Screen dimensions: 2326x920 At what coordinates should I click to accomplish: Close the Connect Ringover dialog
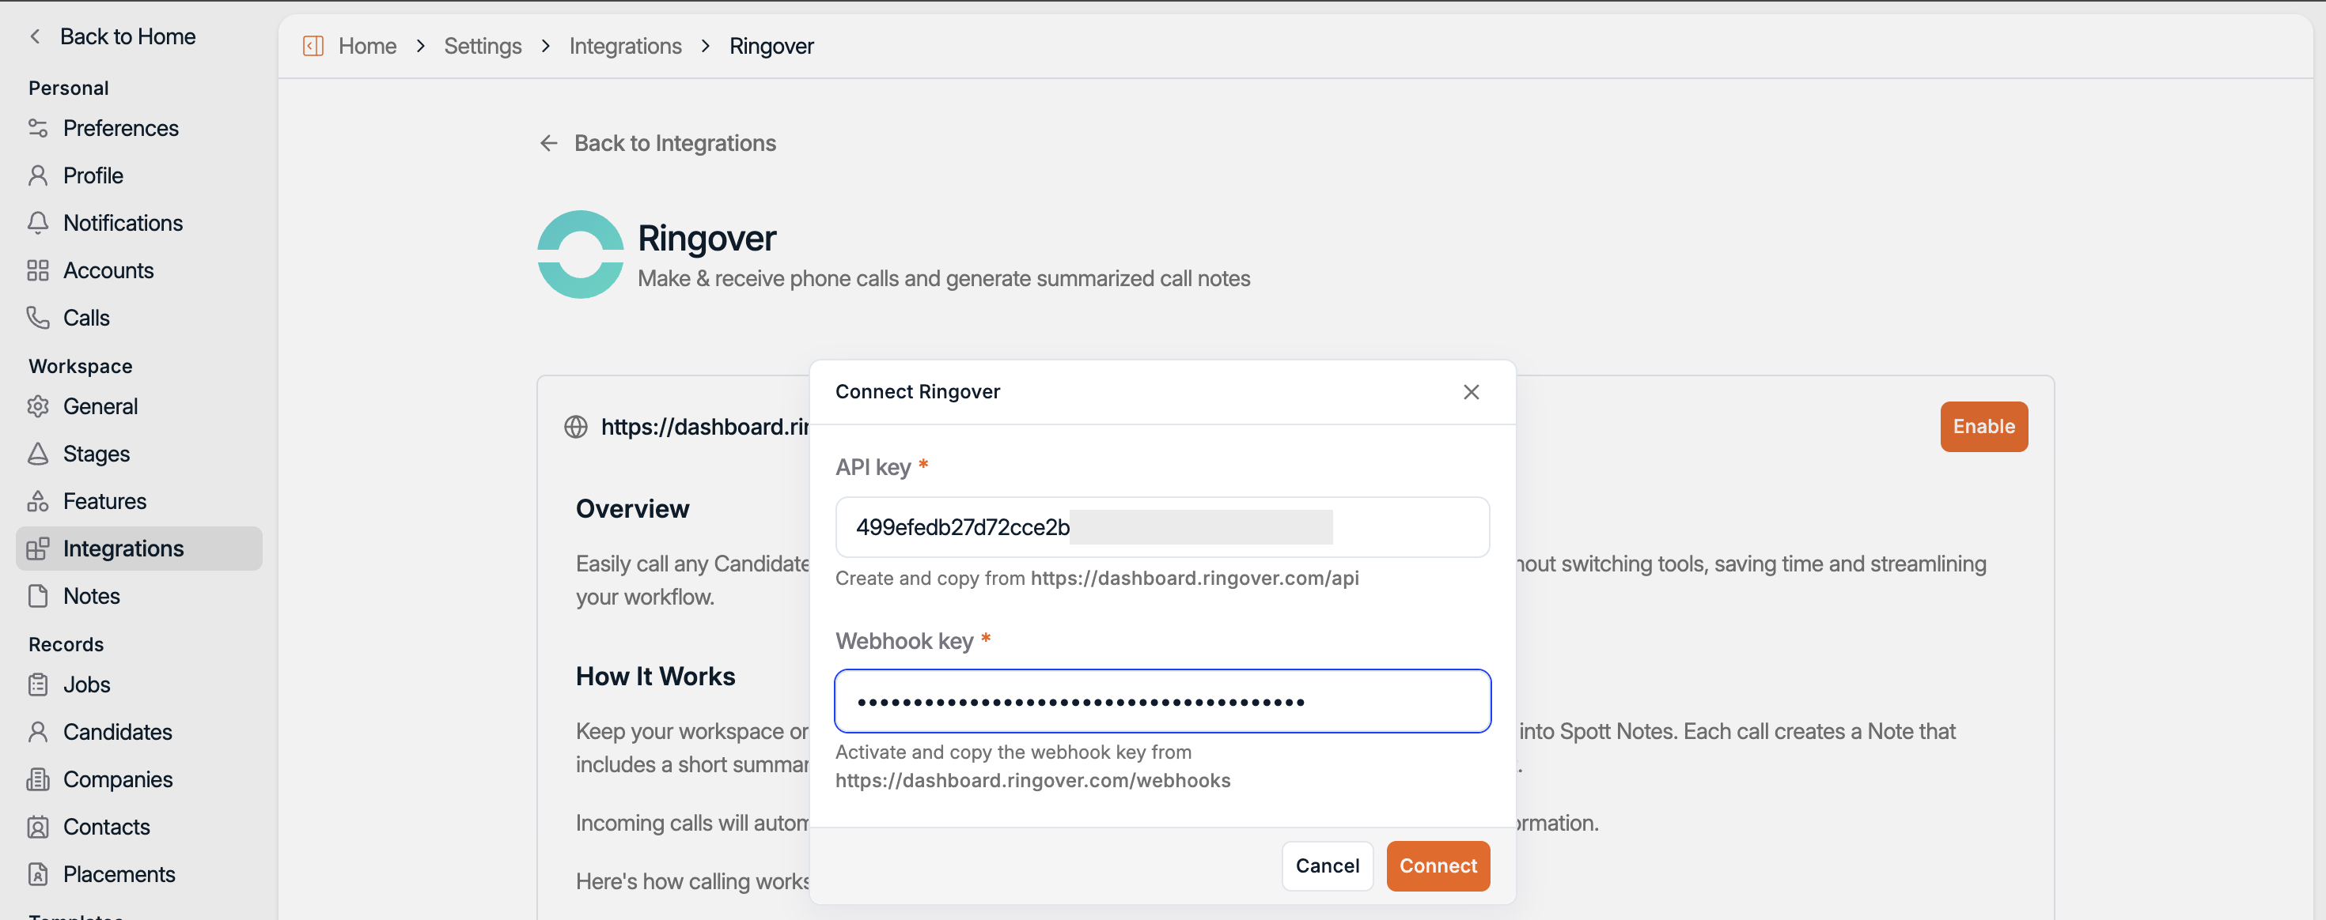click(x=1471, y=392)
